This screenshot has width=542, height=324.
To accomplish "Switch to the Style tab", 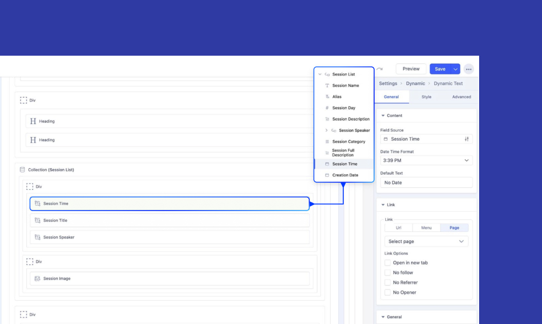I will pos(426,97).
